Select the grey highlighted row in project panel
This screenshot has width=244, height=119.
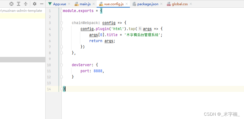coord(23,60)
